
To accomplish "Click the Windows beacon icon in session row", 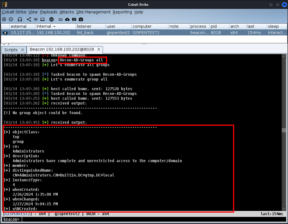I will click(5, 33).
